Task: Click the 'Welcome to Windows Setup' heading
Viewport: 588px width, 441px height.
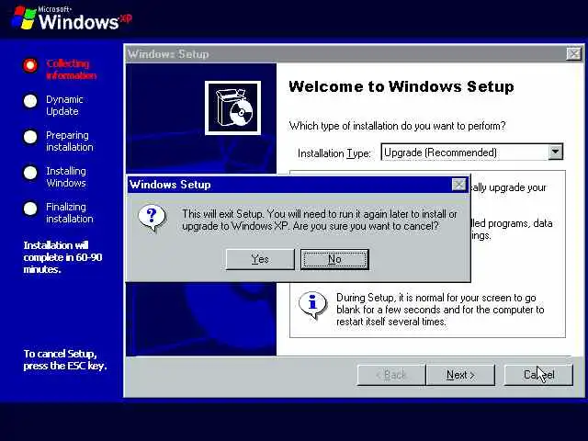Action: click(401, 86)
